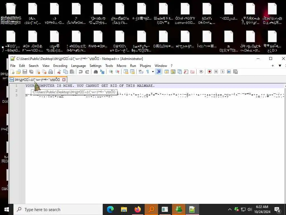Toggle synchronized vertical scrolling
This screenshot has width=286, height=215.
click(x=126, y=72)
